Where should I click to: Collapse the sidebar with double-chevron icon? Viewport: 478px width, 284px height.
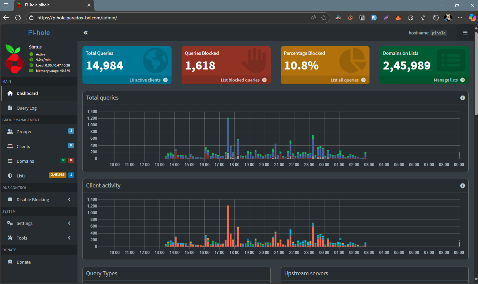click(86, 33)
